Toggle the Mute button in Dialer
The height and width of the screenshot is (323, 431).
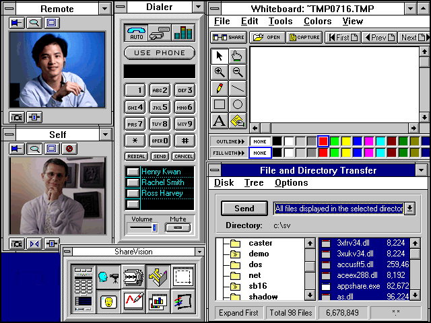click(178, 228)
